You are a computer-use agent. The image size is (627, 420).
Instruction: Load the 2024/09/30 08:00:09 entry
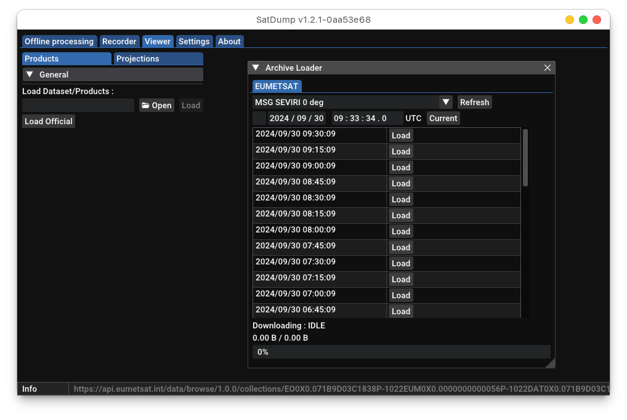click(401, 232)
